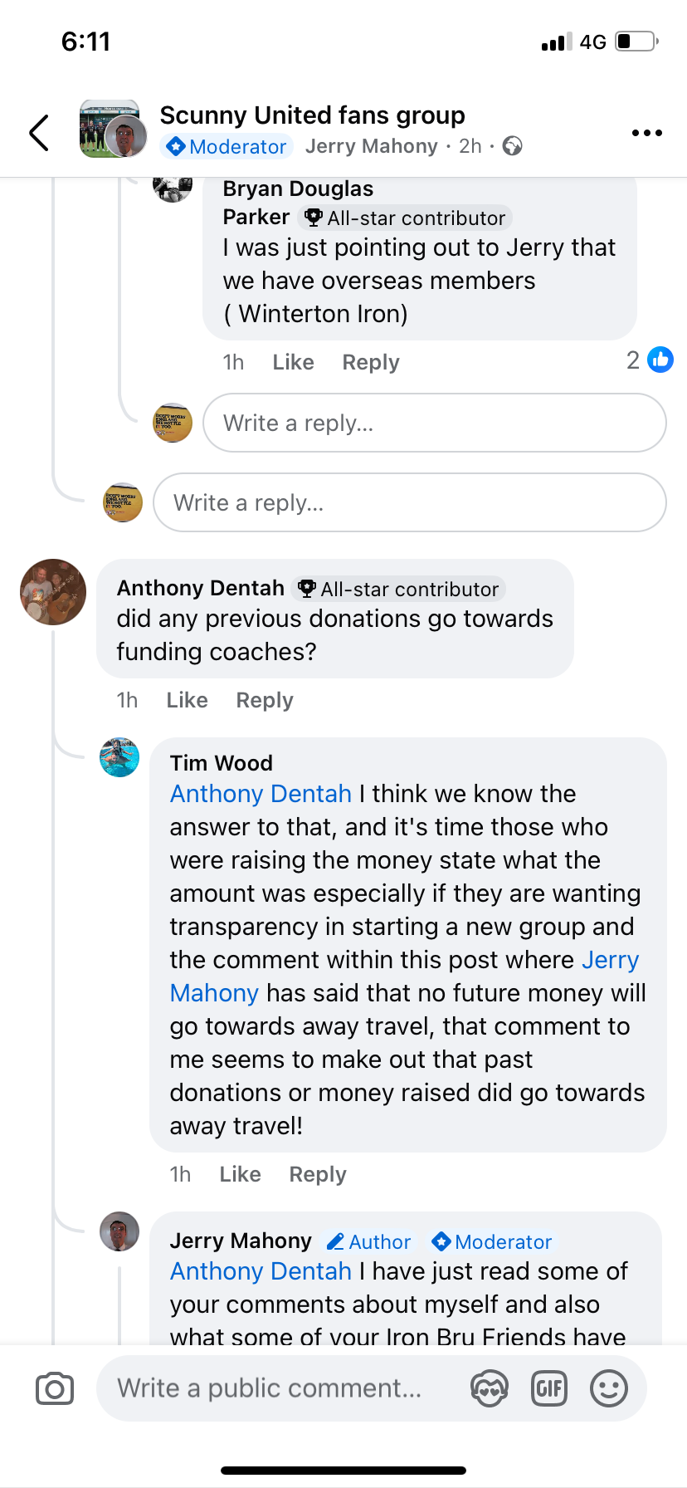This screenshot has height=1488, width=687.
Task: Tap the back arrow
Action: pos(39,133)
